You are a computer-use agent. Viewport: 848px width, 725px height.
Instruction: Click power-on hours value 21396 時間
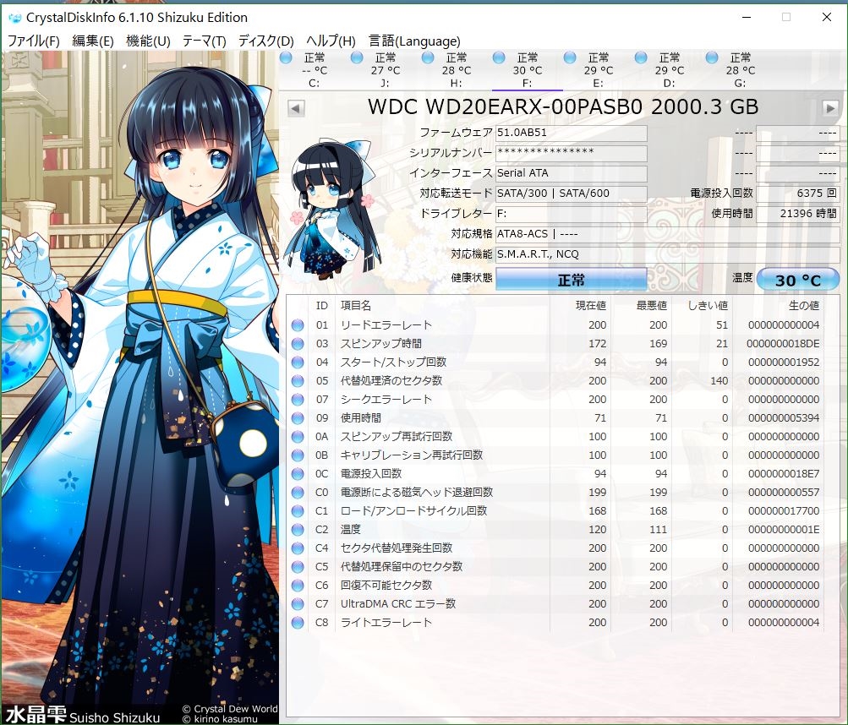798,214
